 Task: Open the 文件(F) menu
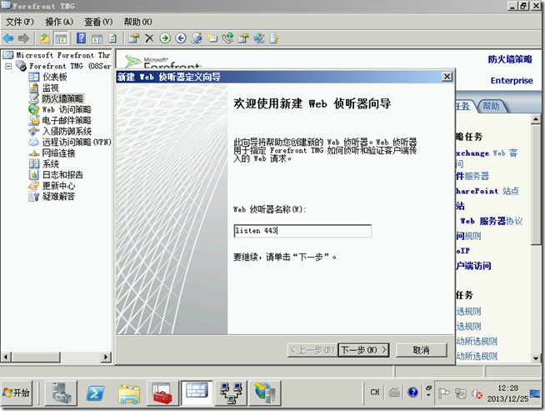tap(20, 22)
